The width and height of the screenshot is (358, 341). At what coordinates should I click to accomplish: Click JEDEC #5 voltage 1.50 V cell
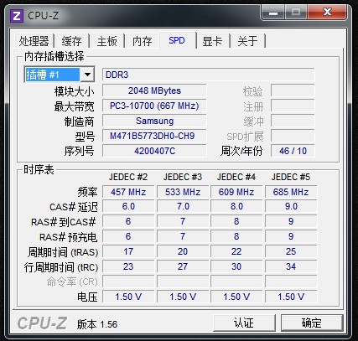[x=291, y=297]
